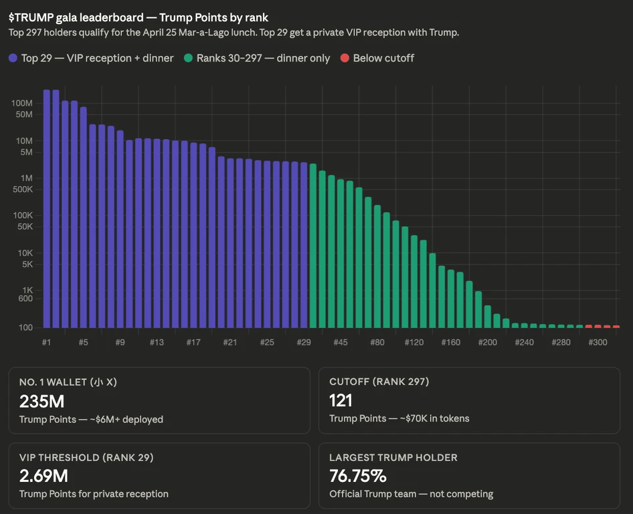The width and height of the screenshot is (633, 514).
Task: Toggle the 'Ranks 30–297 — dinner only' legend label
Action: 263,58
